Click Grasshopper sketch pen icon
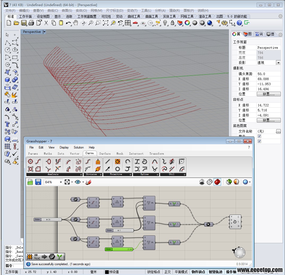Screen dimensions: 285x275 (89, 182)
